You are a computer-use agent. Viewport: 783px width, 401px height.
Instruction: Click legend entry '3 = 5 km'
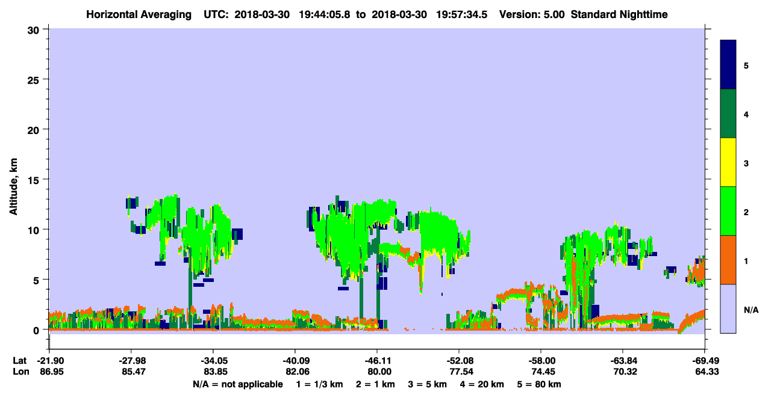tap(428, 384)
